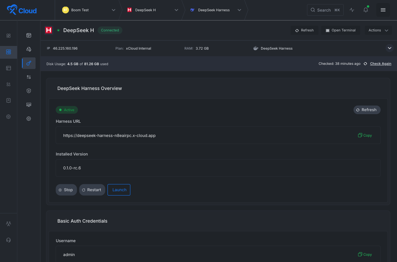Open the monitor screen icon in server sub-navigation
397x262 pixels.
[29, 105]
